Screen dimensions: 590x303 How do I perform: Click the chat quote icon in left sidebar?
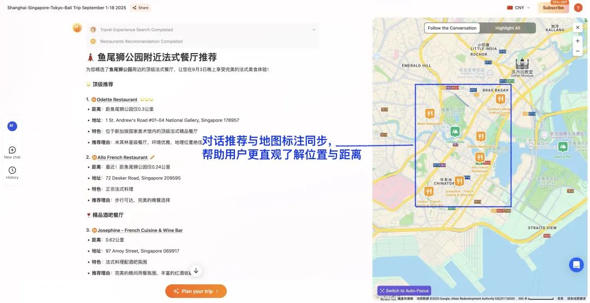pyautogui.click(x=13, y=126)
